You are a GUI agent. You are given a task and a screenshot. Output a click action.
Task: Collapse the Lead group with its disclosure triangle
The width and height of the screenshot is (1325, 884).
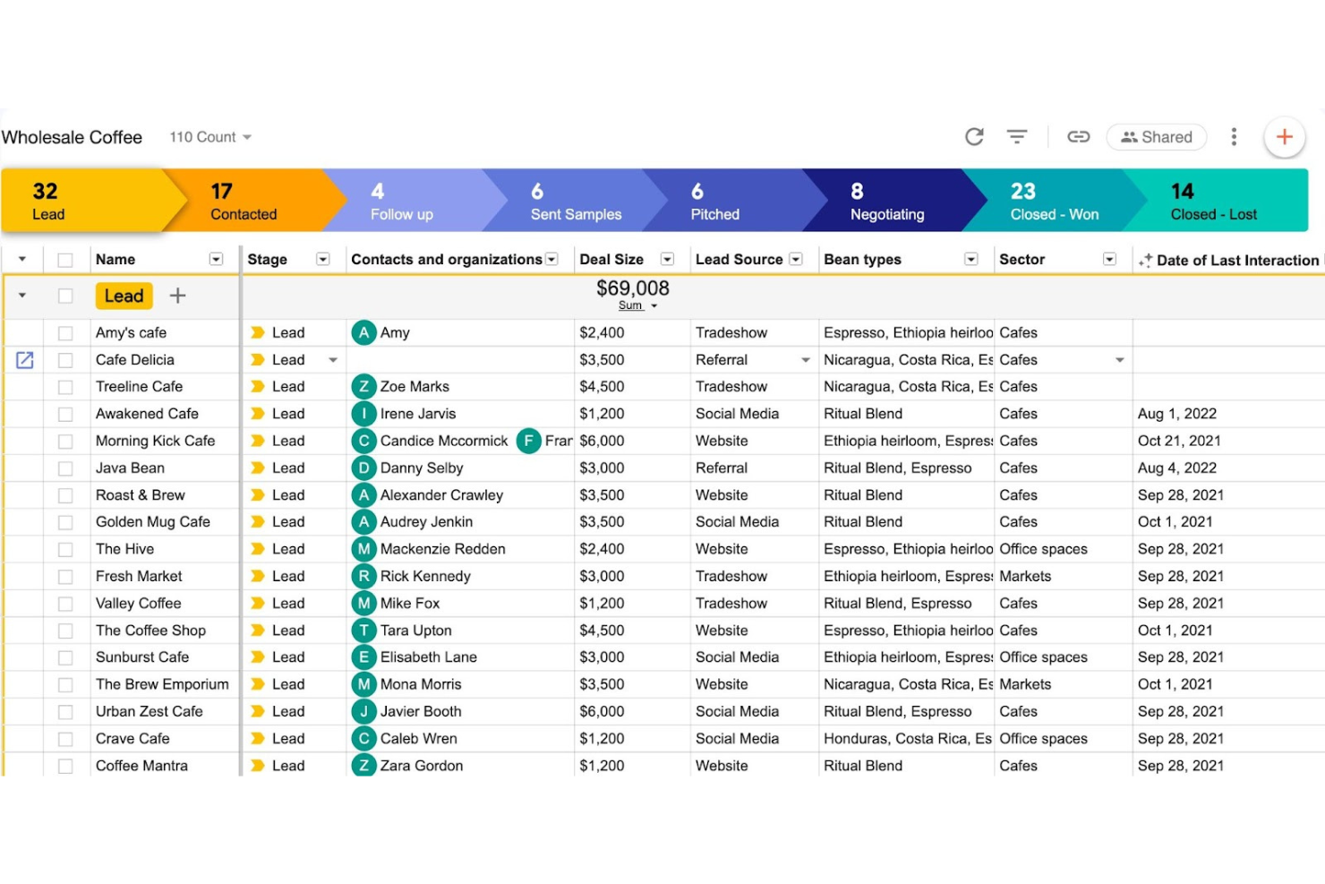21,296
